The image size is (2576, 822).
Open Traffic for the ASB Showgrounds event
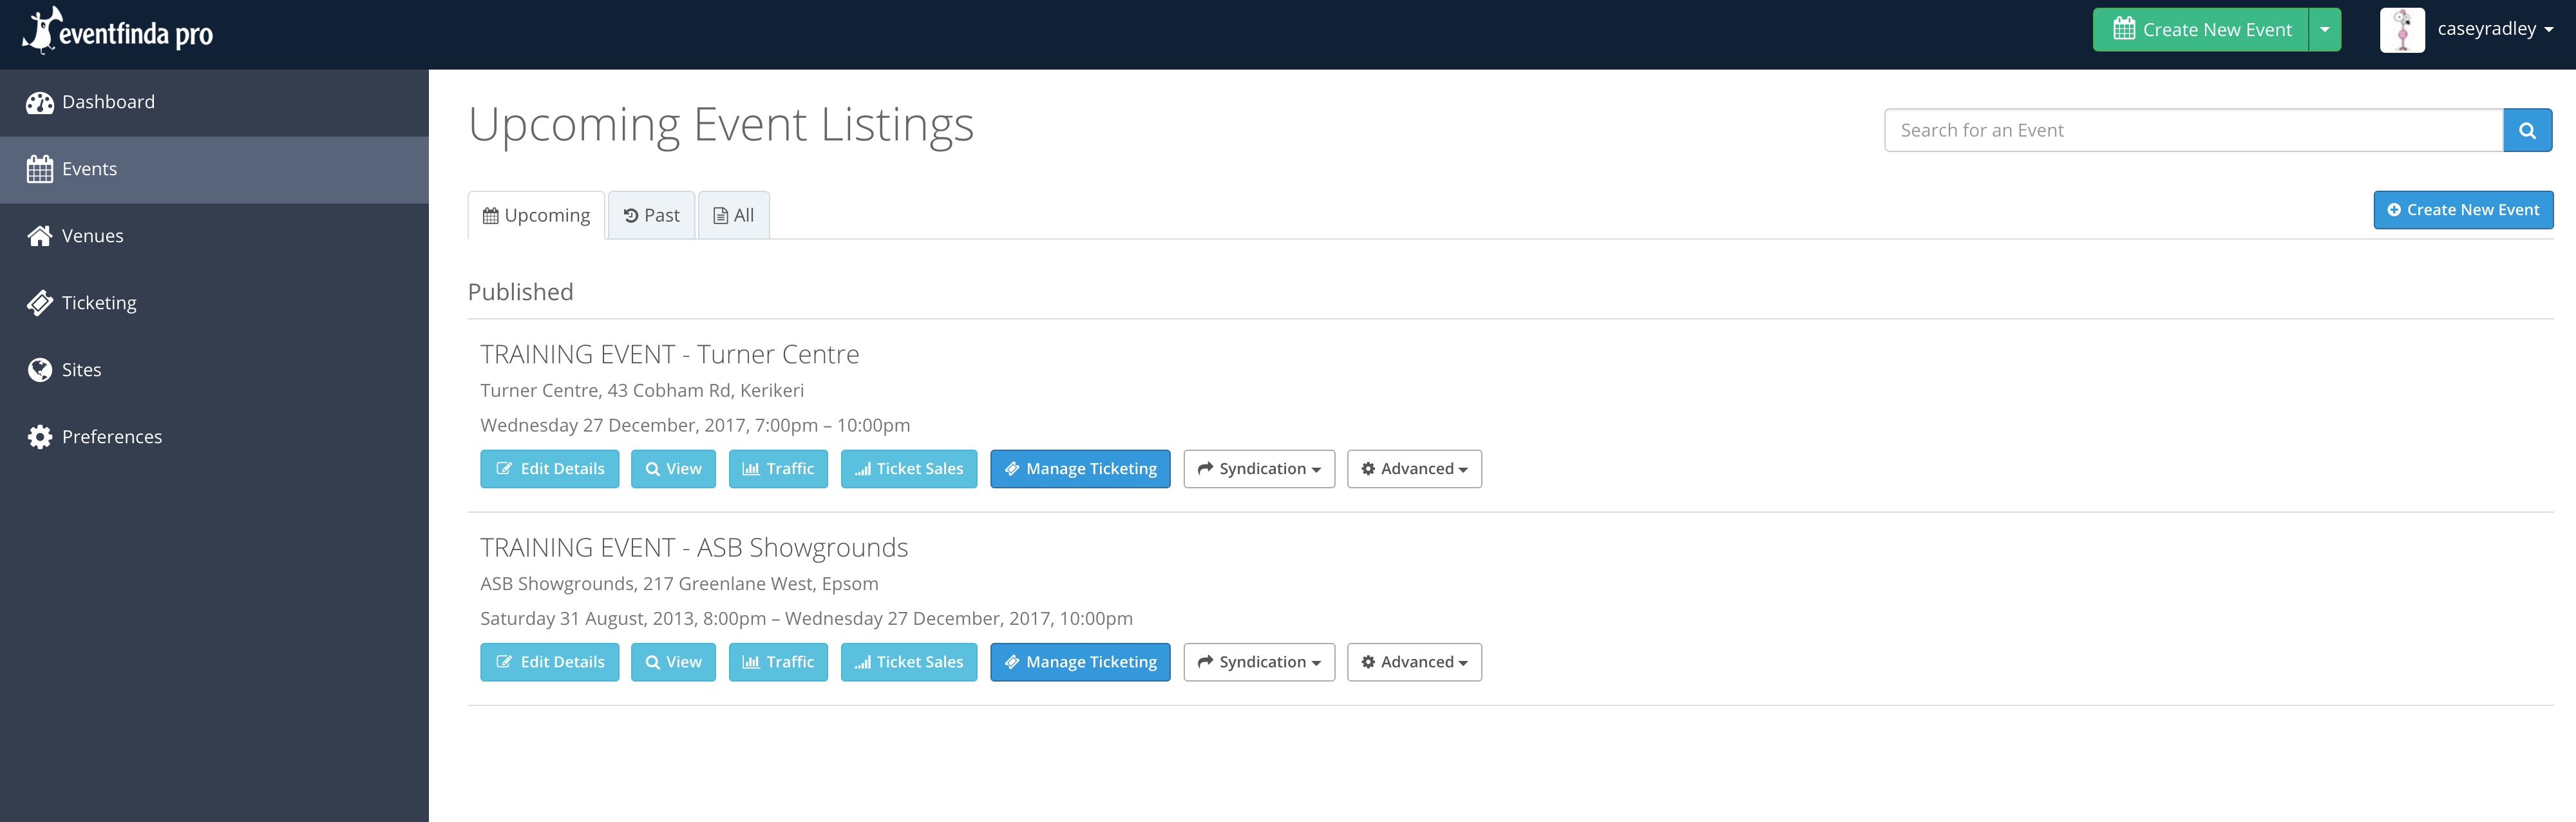(x=778, y=662)
